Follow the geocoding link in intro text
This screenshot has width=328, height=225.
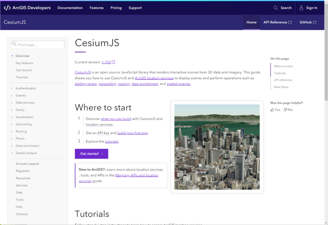click(107, 84)
